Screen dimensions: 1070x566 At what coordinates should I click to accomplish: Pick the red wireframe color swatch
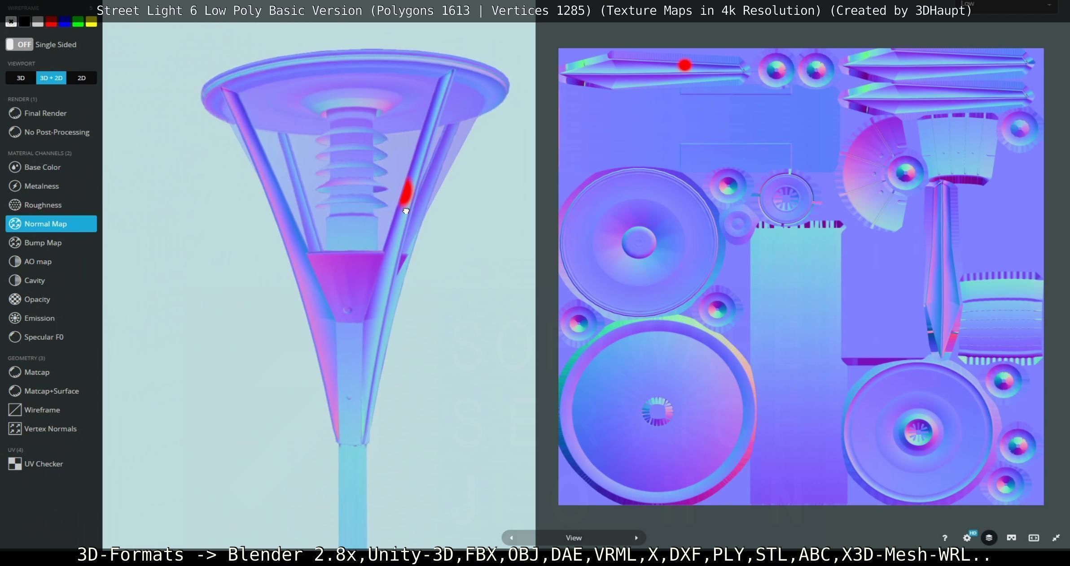[51, 22]
